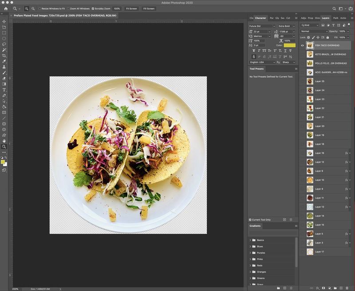Expand the Blues gradient folder
The image size is (355, 291).
point(250,247)
